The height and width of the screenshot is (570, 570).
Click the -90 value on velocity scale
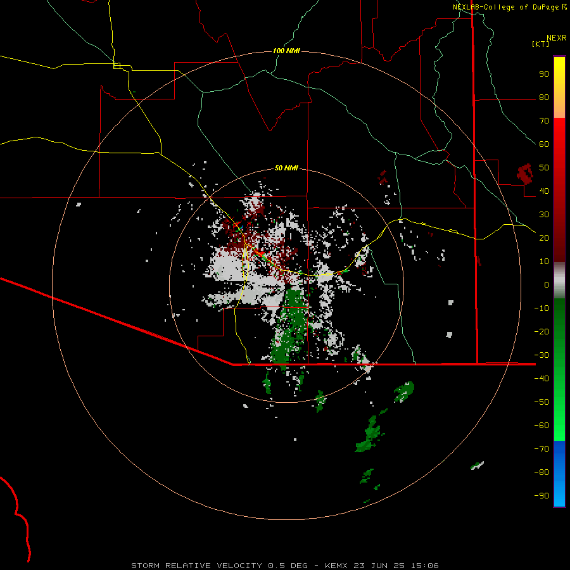tap(541, 496)
